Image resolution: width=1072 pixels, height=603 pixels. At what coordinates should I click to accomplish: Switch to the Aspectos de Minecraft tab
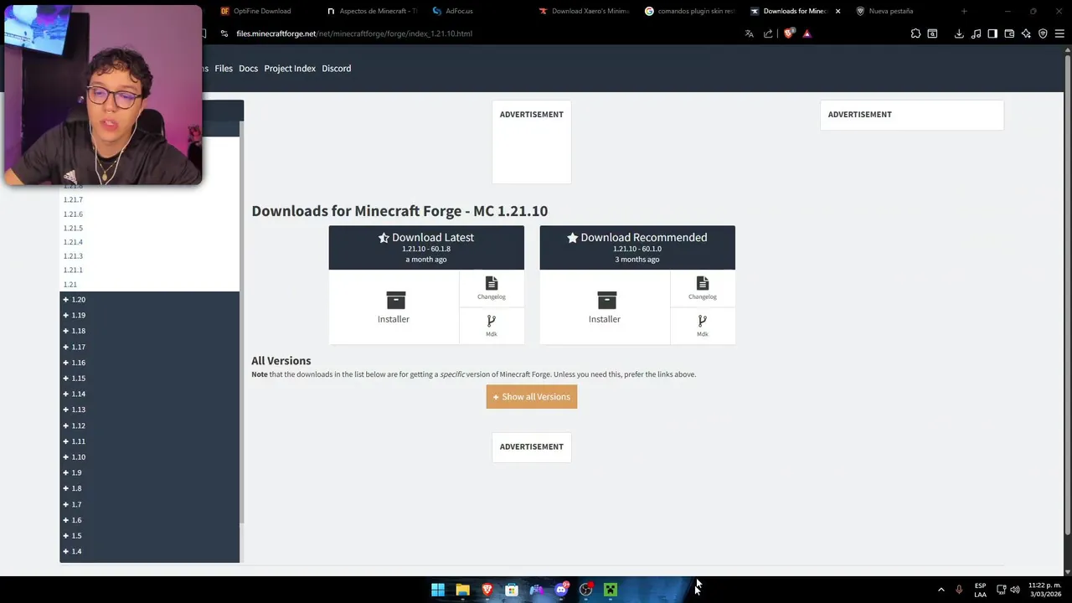(372, 11)
